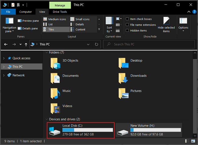The image size is (198, 145).
Task: Open folder Options
Action: click(x=183, y=25)
